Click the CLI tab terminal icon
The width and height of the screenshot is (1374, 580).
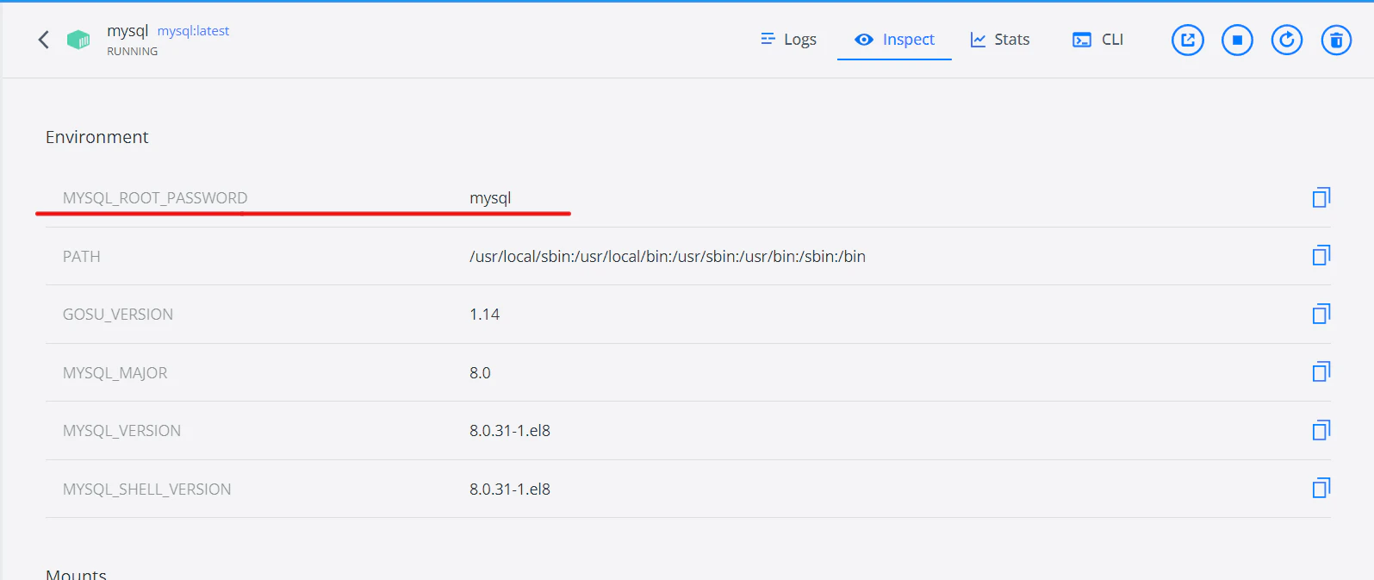tap(1082, 40)
